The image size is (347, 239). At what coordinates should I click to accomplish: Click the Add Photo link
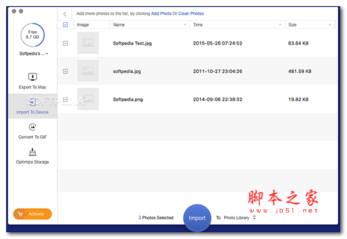[161, 14]
